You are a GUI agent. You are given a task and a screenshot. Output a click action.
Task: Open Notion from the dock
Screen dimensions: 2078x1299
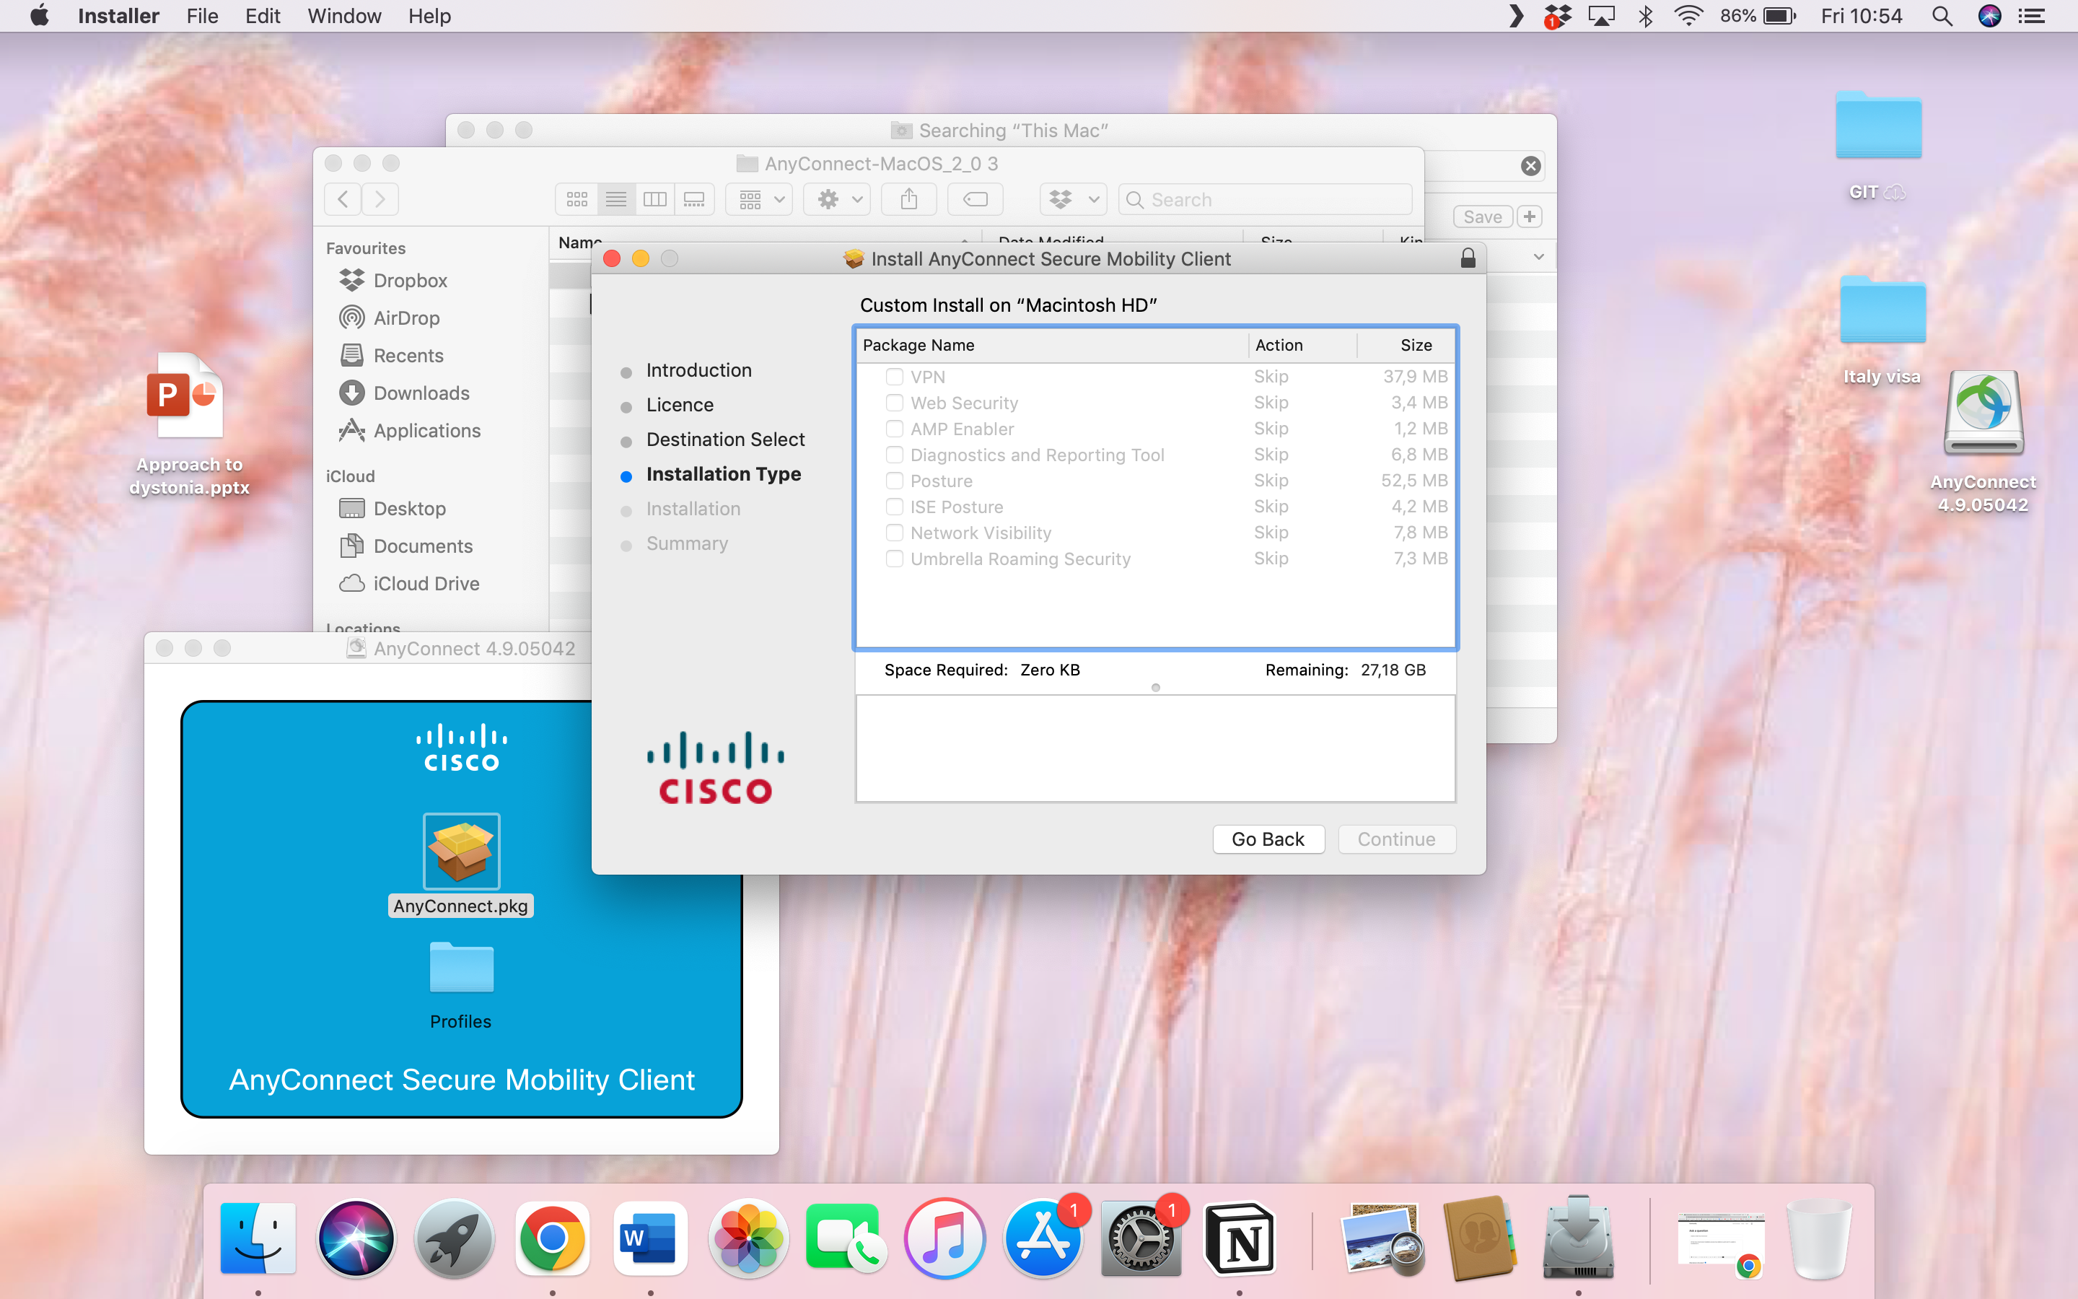point(1239,1240)
